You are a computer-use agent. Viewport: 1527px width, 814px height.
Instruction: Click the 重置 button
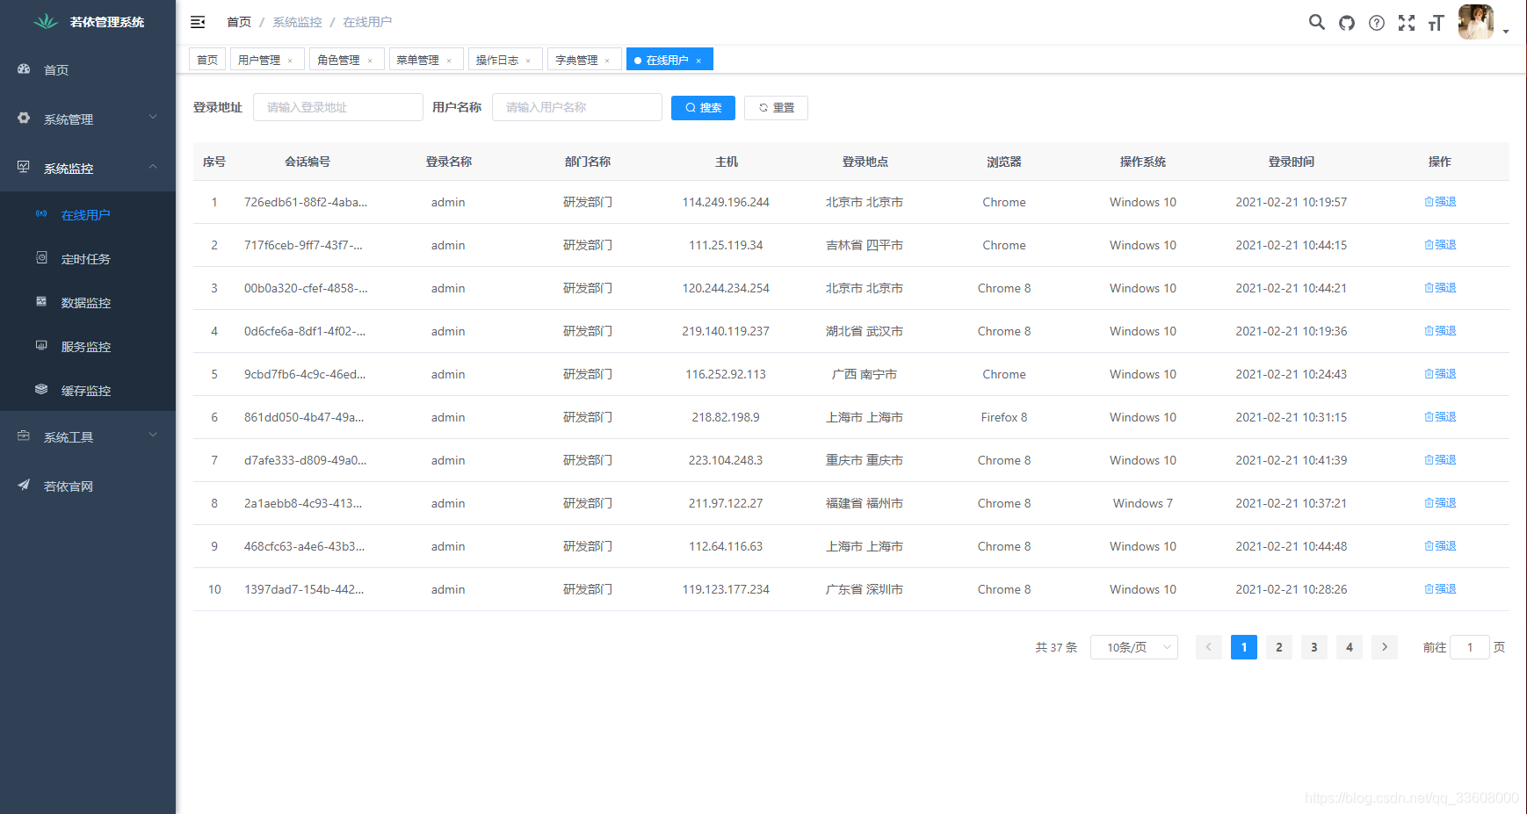776,107
